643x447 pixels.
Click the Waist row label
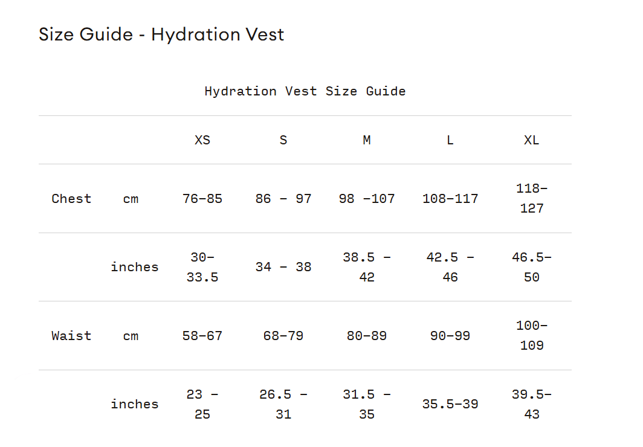[x=71, y=336]
